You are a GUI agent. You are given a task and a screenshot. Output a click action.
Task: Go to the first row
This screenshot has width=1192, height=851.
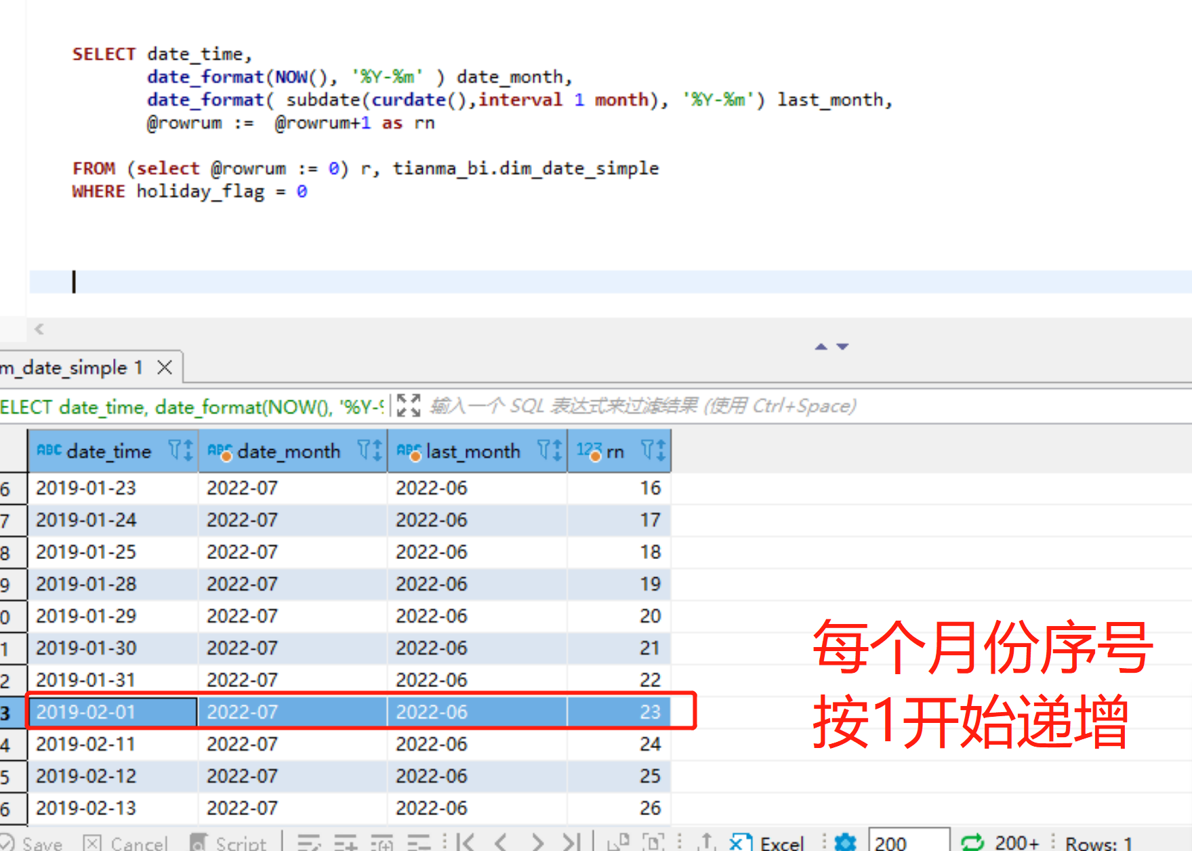466,842
